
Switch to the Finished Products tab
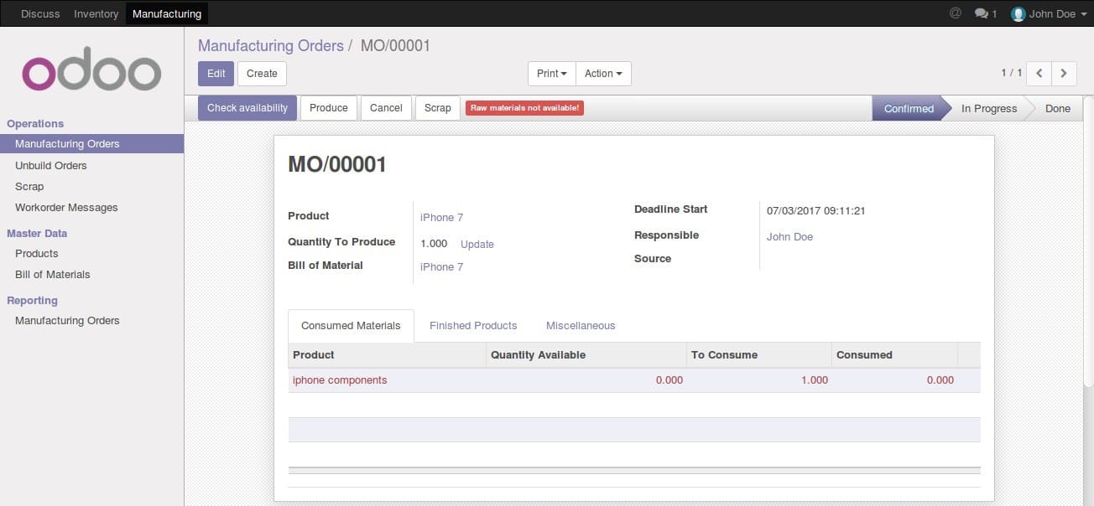coord(473,326)
